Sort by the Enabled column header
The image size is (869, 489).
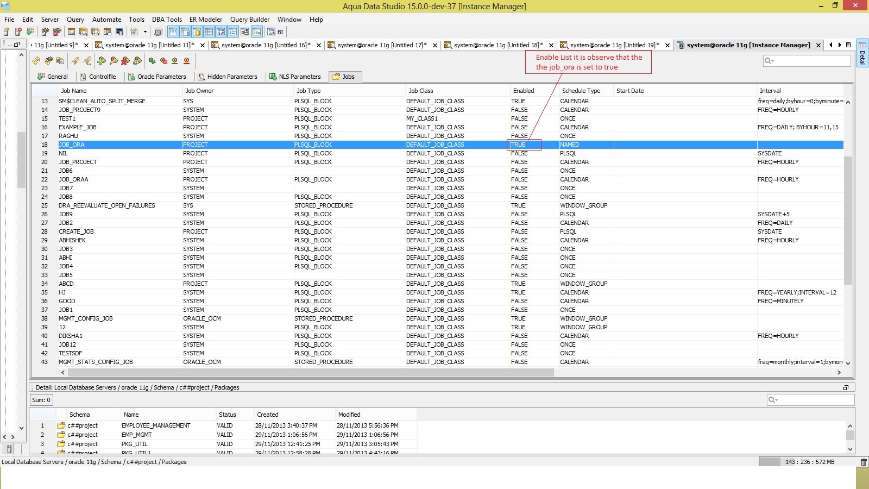coord(535,91)
